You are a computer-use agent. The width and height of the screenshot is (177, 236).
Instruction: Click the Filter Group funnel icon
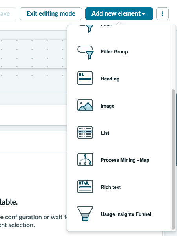(x=86, y=52)
